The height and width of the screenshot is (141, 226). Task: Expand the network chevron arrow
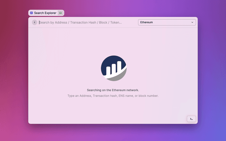pyautogui.click(x=192, y=22)
